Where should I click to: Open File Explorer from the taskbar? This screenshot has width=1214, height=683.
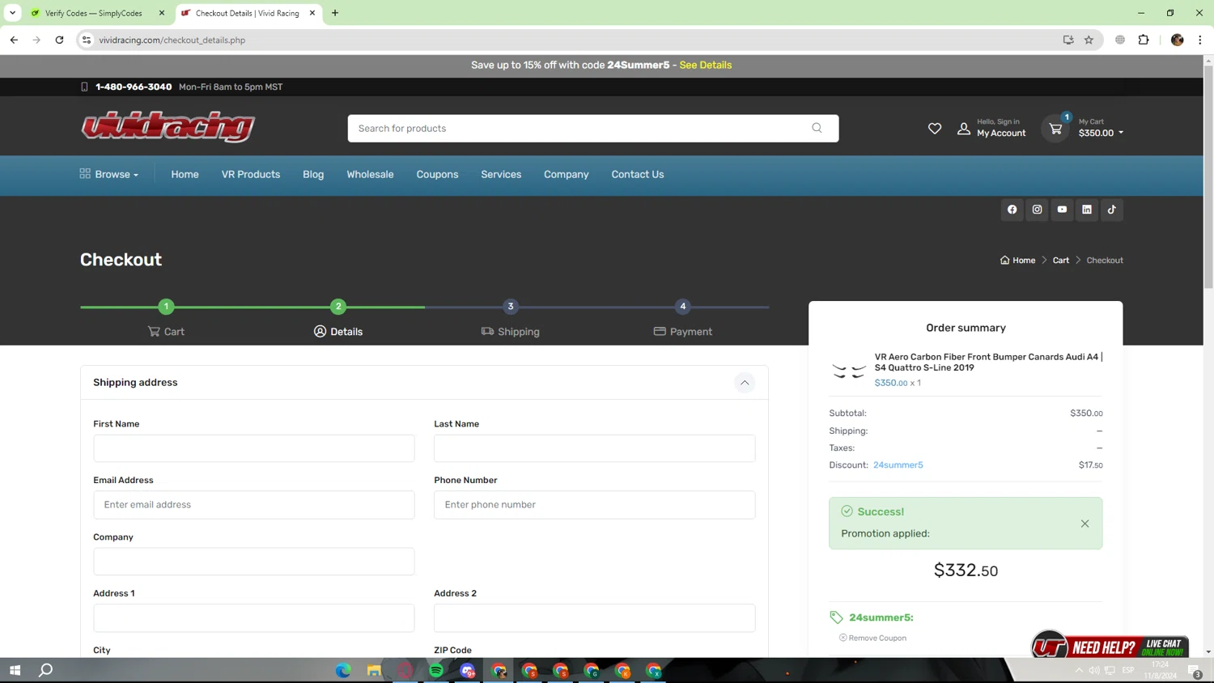tap(374, 670)
